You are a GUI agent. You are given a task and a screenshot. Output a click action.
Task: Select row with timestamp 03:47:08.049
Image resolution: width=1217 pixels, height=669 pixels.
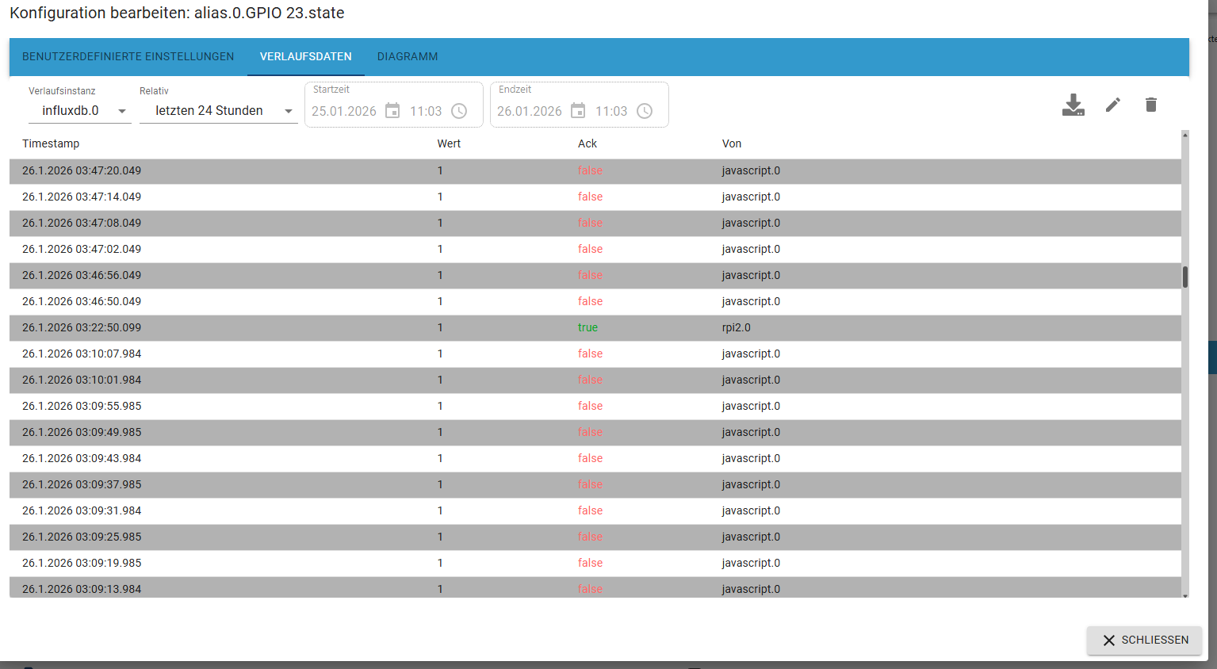(x=595, y=223)
